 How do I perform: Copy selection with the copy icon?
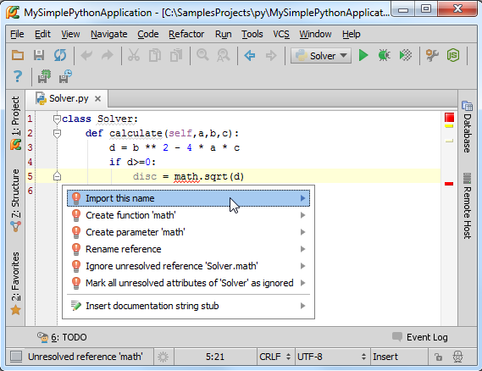[x=155, y=56]
